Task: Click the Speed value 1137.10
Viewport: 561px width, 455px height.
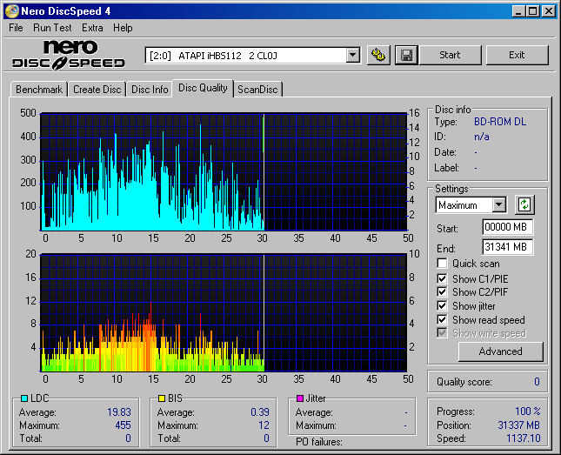Action: click(524, 438)
